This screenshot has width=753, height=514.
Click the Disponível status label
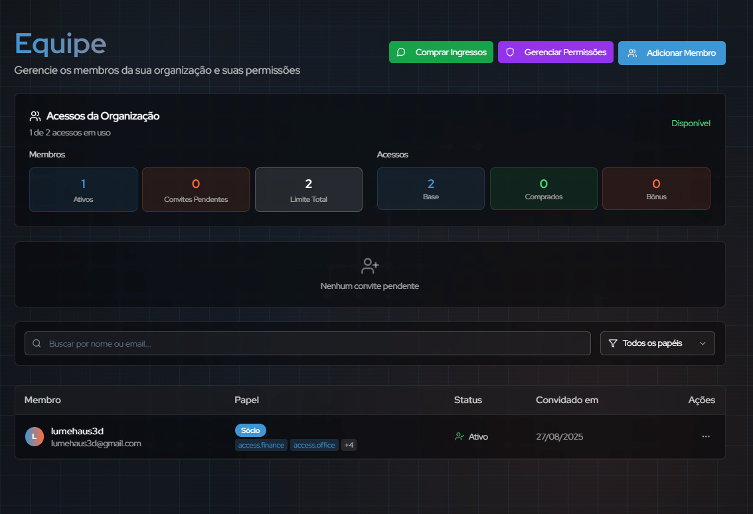691,124
